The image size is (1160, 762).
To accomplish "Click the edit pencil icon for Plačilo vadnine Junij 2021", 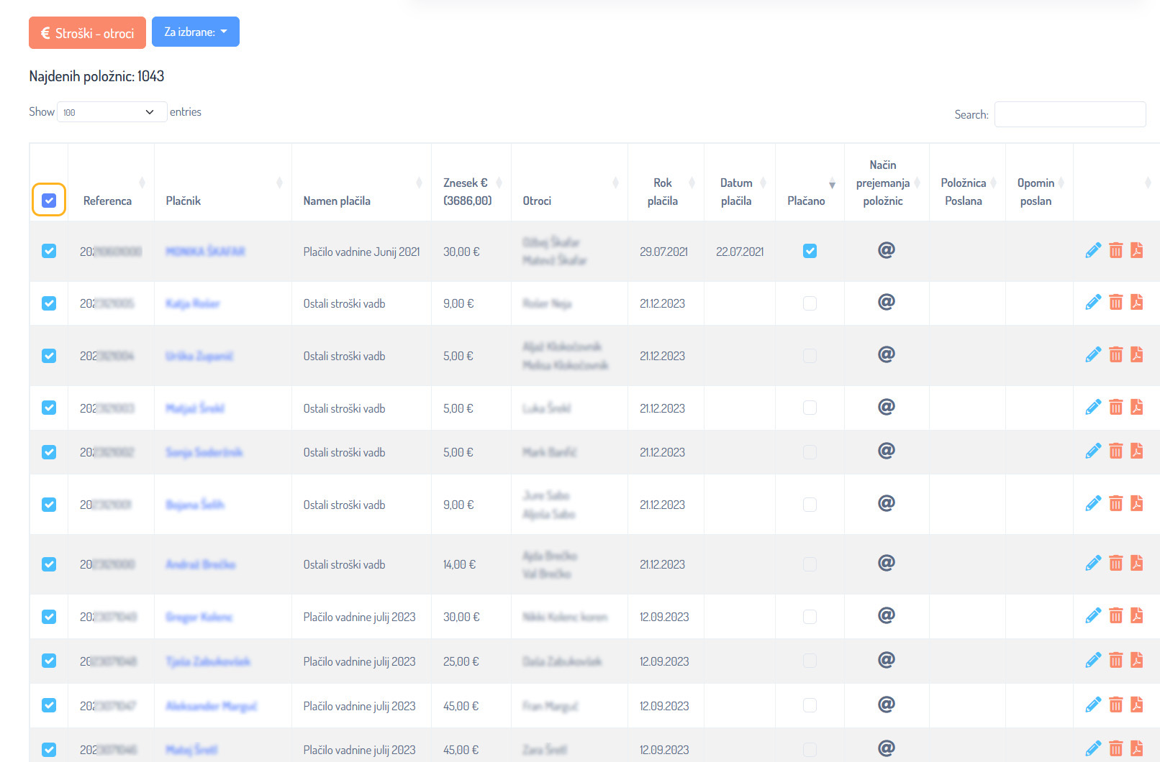I will point(1092,250).
